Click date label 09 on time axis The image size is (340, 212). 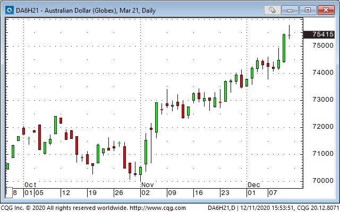click(x=172, y=193)
